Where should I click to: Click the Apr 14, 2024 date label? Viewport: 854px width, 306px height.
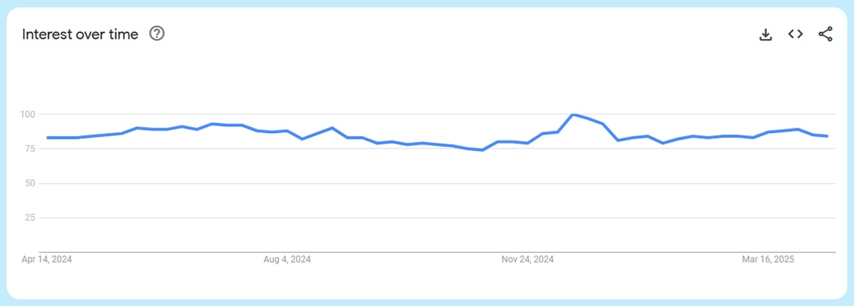click(x=48, y=259)
